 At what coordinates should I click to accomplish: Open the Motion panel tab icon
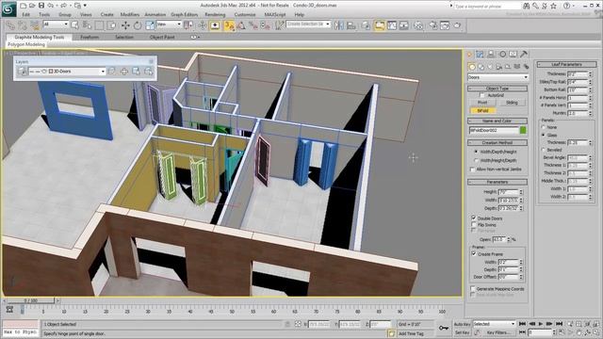coord(502,55)
